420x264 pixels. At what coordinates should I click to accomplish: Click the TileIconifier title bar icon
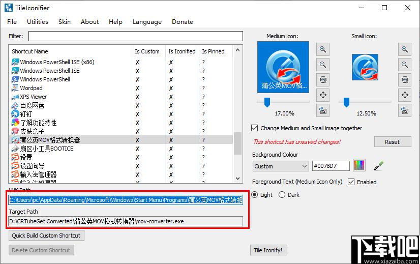pos(9,8)
